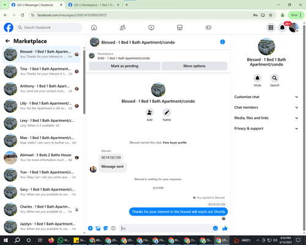Click the Message sent bubble
The width and height of the screenshot is (306, 245).
point(113,167)
